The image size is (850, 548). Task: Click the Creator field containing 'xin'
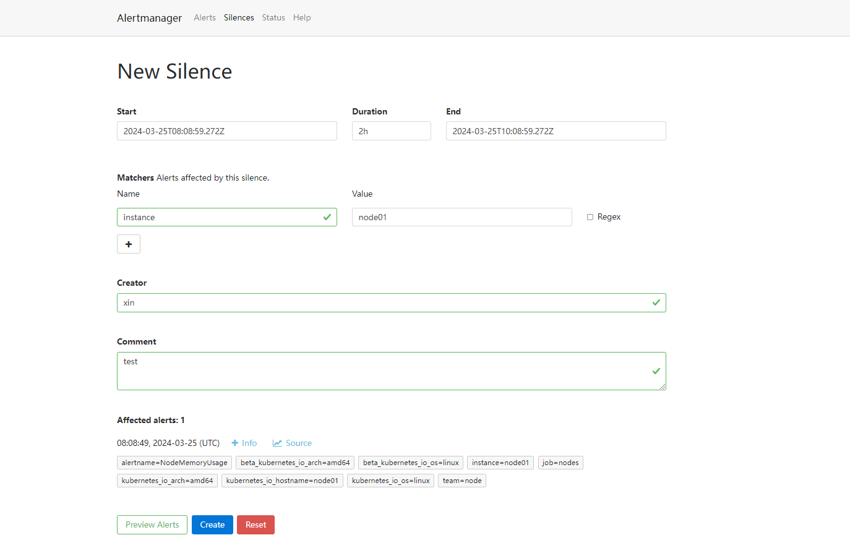pyautogui.click(x=392, y=302)
